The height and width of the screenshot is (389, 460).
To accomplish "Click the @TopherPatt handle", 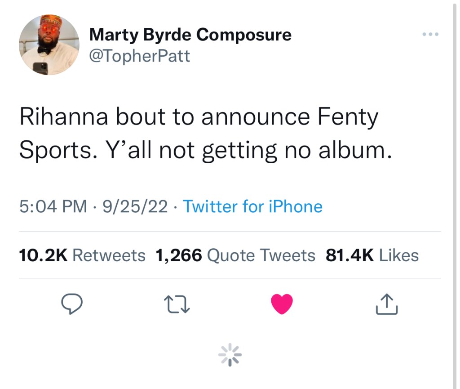I will tap(140, 56).
